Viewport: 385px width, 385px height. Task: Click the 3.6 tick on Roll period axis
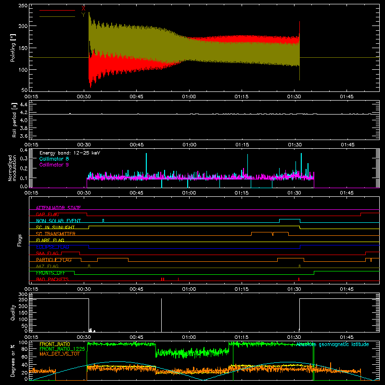24,136
